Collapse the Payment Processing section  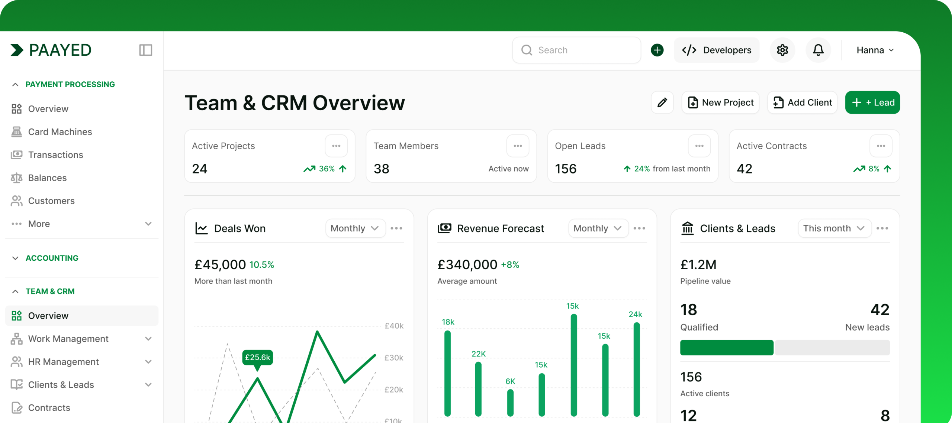coord(15,84)
